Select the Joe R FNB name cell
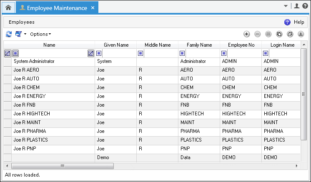Image resolution: width=311 pixels, height=182 pixels. coord(53,105)
